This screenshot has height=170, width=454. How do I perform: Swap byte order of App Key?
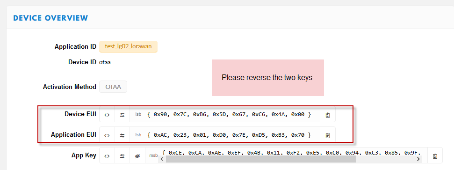click(122, 156)
